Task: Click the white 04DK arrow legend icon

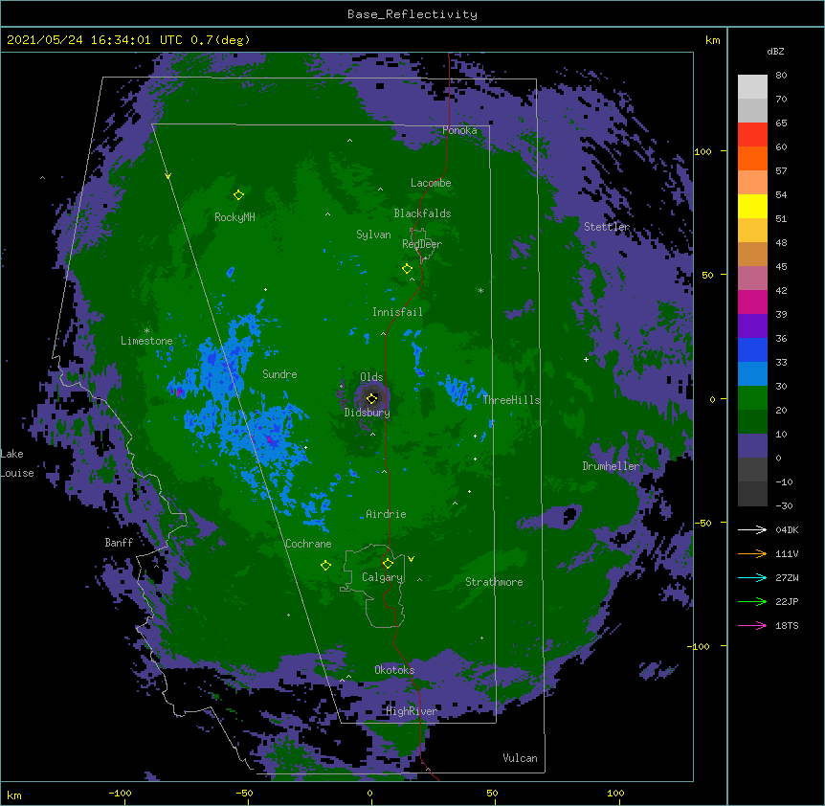Action: (752, 529)
